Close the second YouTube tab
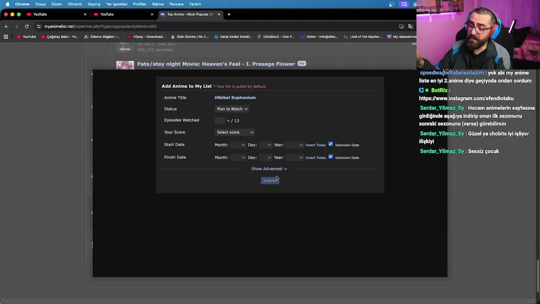The height and width of the screenshot is (304, 540). (x=152, y=14)
